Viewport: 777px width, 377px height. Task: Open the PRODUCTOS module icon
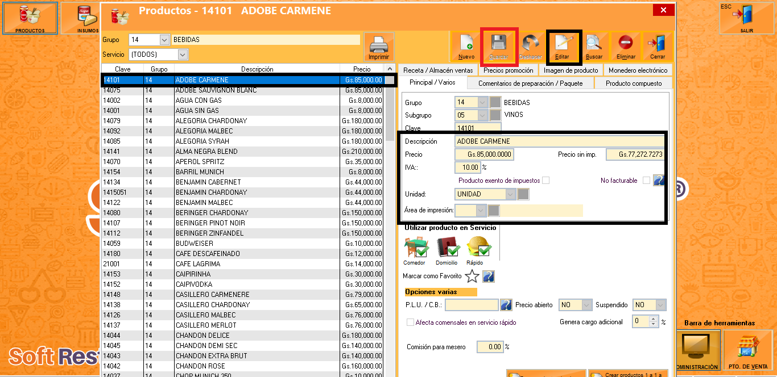coord(30,18)
